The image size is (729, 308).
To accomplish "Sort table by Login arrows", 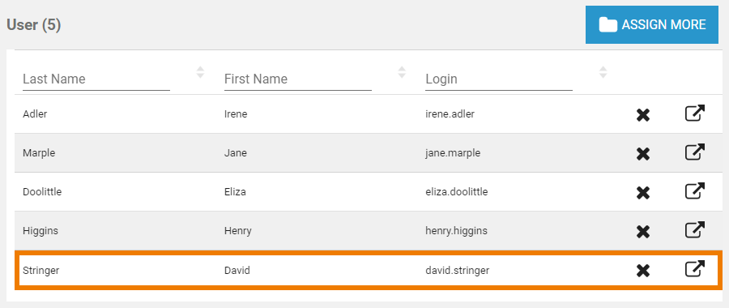I will 603,72.
